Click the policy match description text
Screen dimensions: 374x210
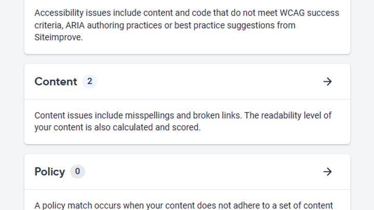(x=183, y=205)
